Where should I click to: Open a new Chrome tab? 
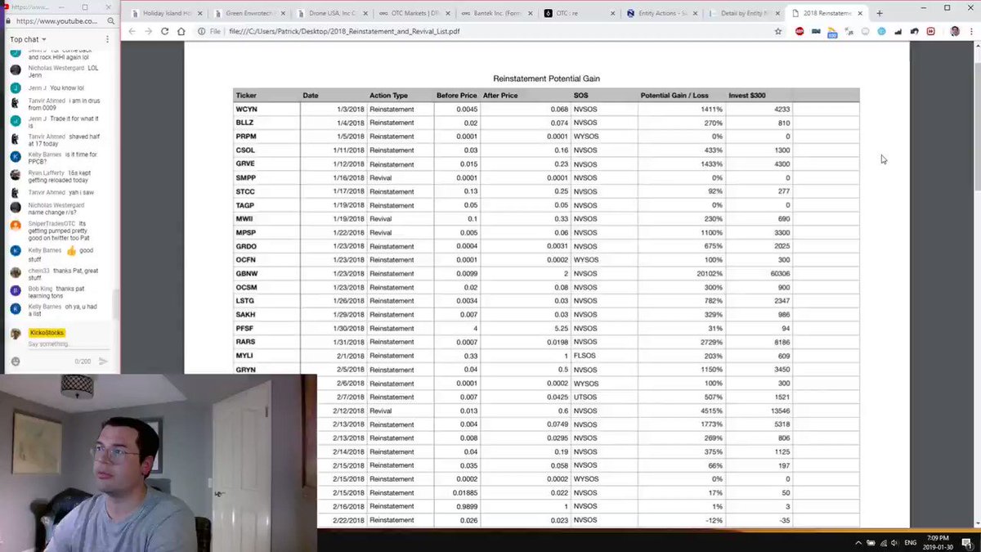point(880,13)
